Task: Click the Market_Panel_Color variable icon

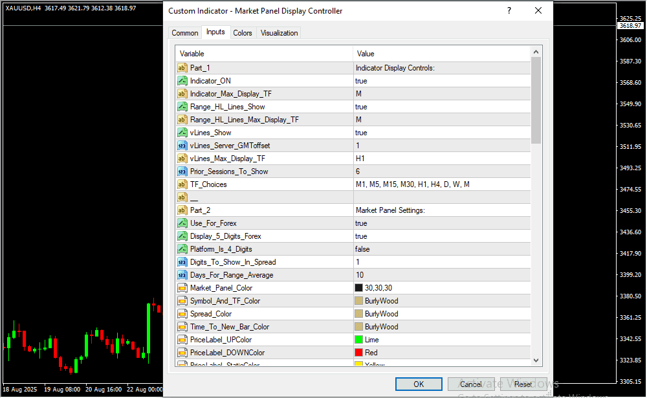Action: [x=182, y=288]
